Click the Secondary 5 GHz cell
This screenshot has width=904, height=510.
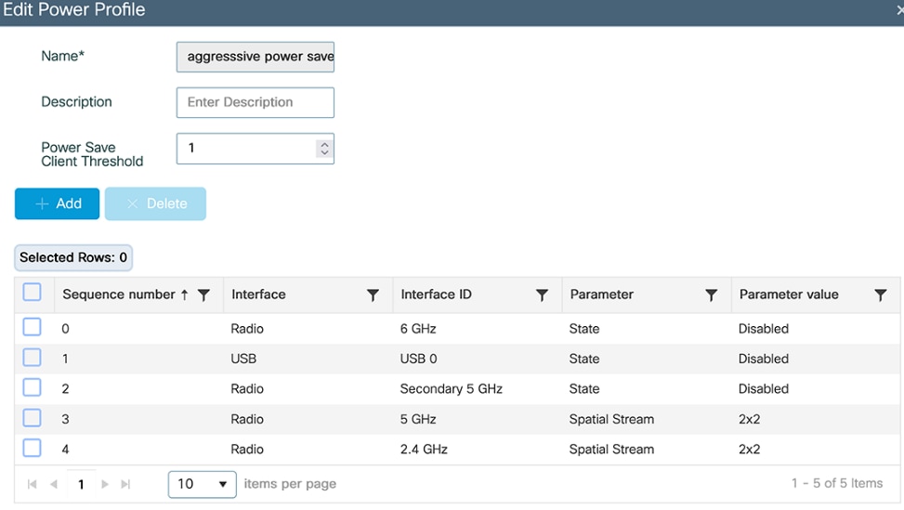point(452,388)
